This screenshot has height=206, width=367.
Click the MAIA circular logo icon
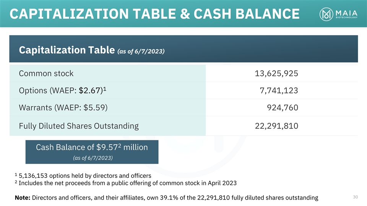pyautogui.click(x=326, y=14)
